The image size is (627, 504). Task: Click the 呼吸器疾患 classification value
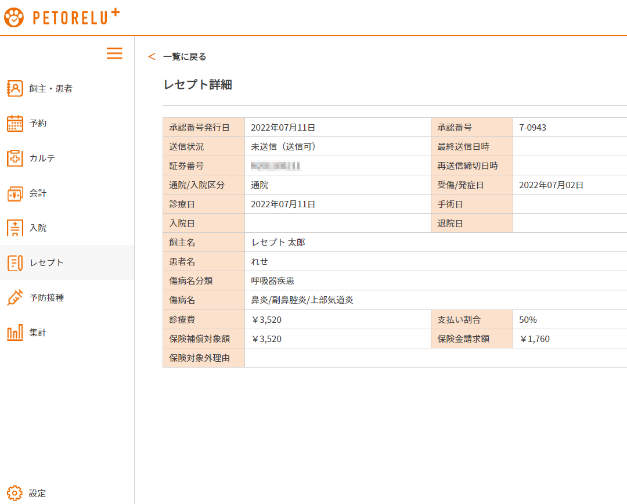(273, 281)
